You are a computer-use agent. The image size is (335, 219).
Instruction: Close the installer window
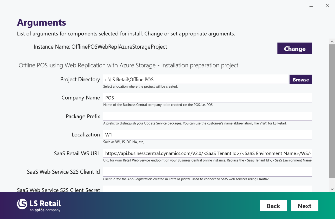pyautogui.click(x=327, y=6)
